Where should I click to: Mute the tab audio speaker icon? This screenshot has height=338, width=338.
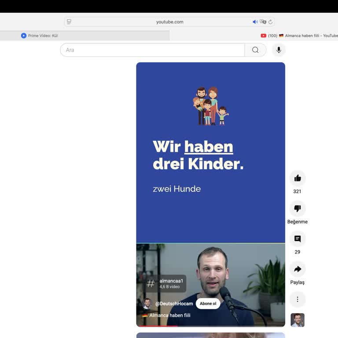(x=255, y=22)
